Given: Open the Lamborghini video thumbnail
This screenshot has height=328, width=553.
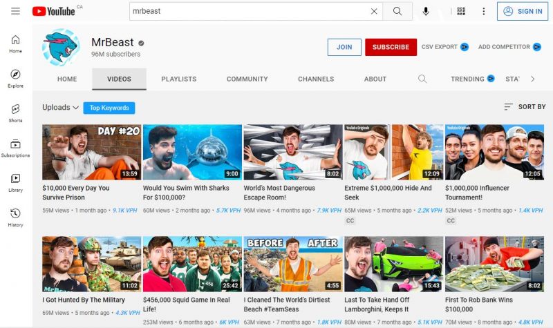Looking at the screenshot, I should [393, 264].
